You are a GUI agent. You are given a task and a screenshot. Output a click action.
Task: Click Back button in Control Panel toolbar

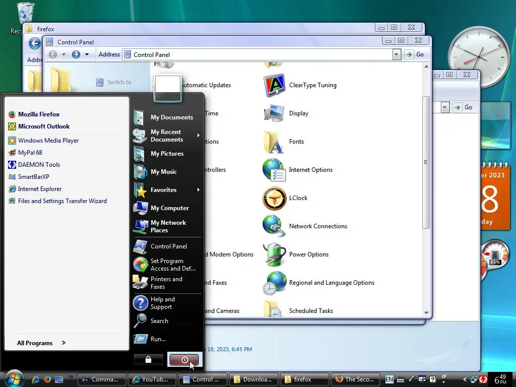coord(52,54)
